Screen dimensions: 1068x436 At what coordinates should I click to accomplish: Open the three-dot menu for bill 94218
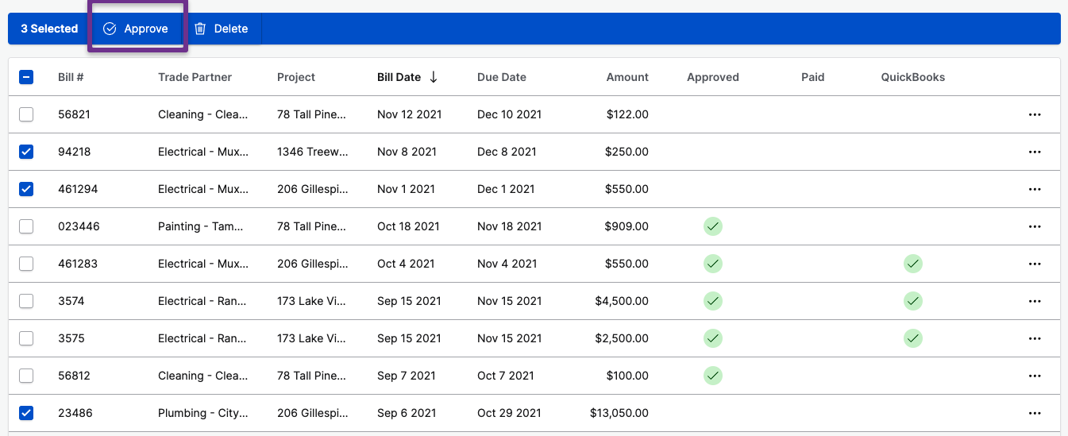(x=1034, y=152)
